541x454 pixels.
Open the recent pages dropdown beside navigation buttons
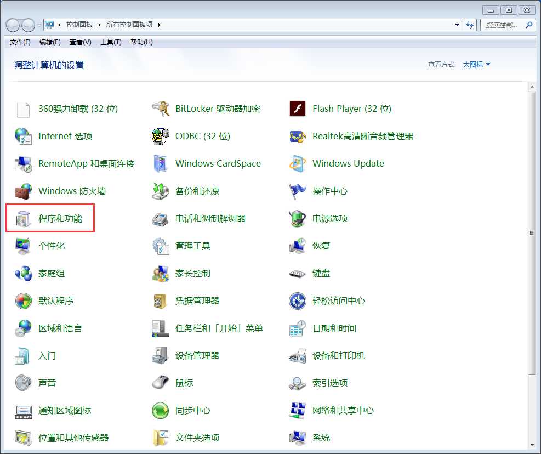39,25
